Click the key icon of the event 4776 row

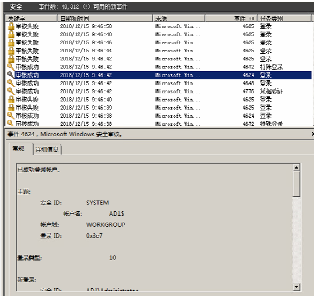(x=11, y=91)
